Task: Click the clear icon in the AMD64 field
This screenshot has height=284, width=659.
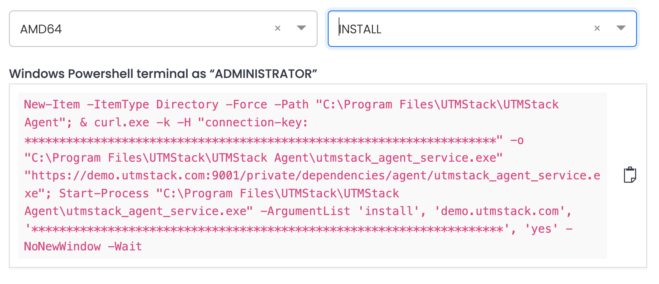Action: pos(277,28)
